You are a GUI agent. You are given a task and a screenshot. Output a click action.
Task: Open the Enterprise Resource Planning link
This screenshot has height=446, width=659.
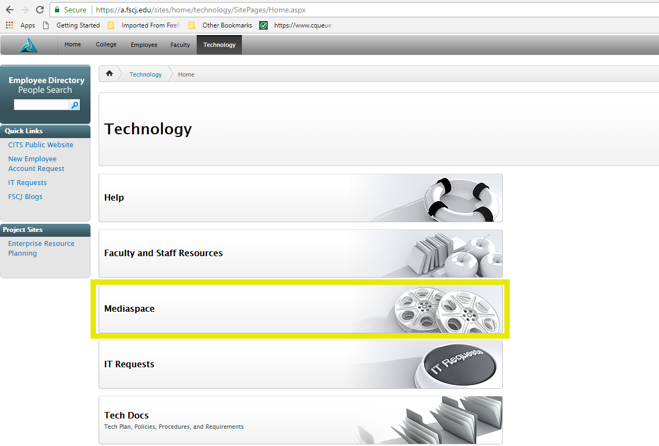(x=41, y=248)
